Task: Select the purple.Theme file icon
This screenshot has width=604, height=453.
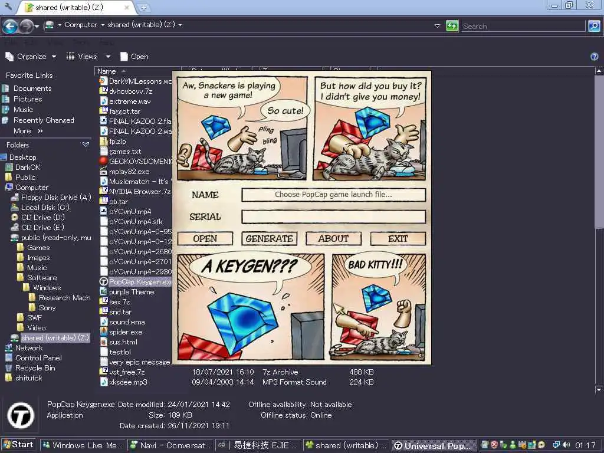Action: pos(104,291)
